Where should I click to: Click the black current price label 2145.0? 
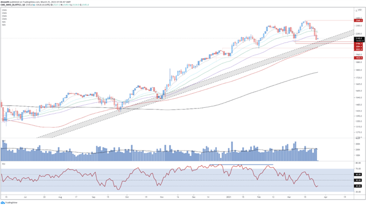coord(359,39)
